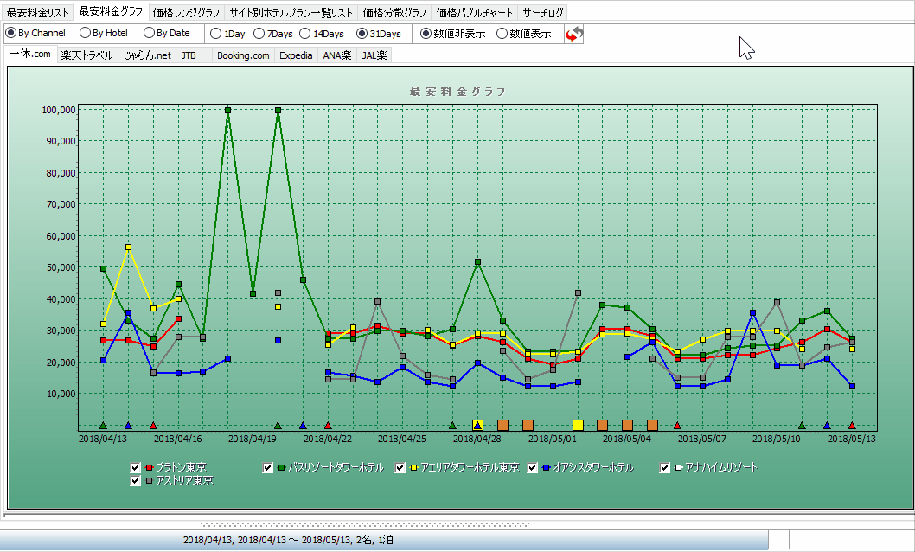The width and height of the screenshot is (915, 552).
Task: Click the gray legend marker for アストリア東京
Action: (149, 480)
